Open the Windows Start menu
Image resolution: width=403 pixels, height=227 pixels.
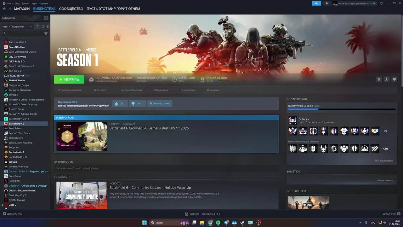click(144, 223)
